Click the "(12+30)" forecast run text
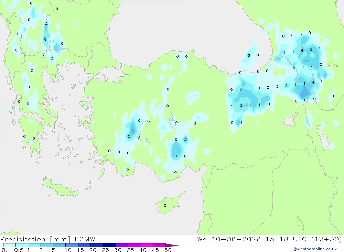Viewport: 344px width, 252px height. pyautogui.click(x=327, y=239)
